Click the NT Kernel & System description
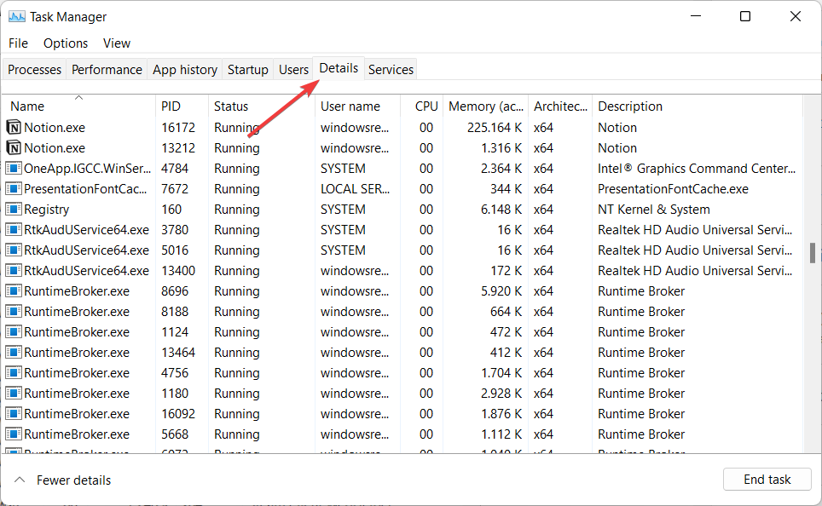This screenshot has width=822, height=506. 654,209
